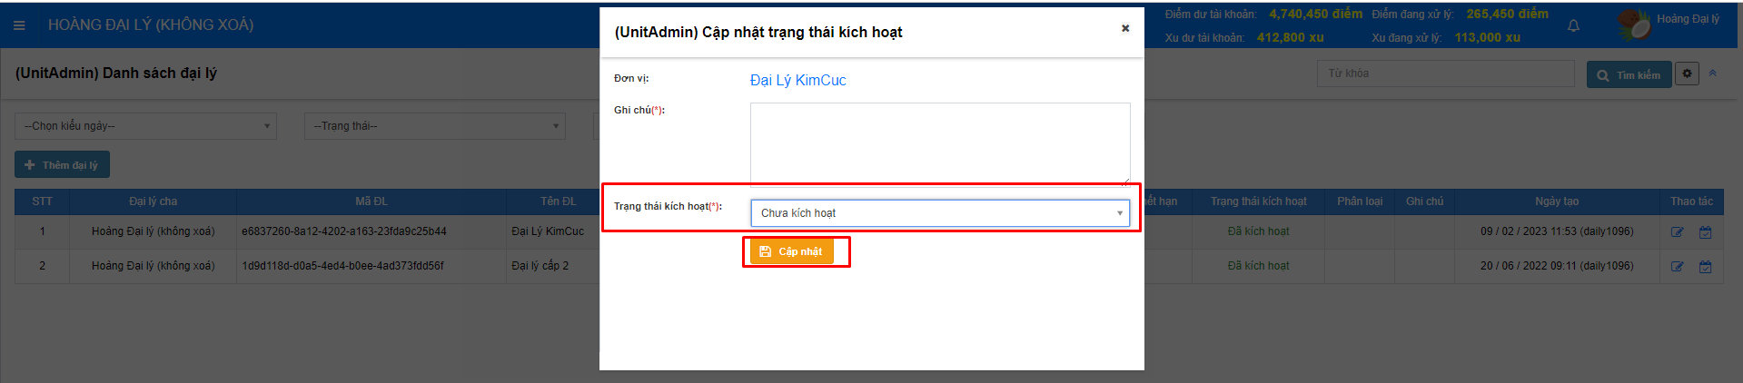Open the coconut user avatar
This screenshot has width=1743, height=383.
pos(1634,25)
